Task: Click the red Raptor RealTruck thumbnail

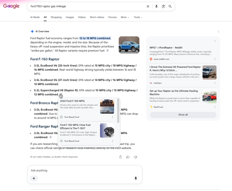Action: [210, 96]
